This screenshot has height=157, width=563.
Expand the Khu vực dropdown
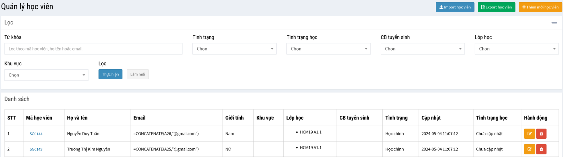[x=46, y=75]
